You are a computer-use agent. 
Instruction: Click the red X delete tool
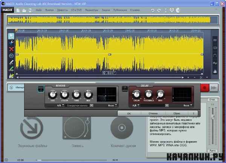(11, 49)
